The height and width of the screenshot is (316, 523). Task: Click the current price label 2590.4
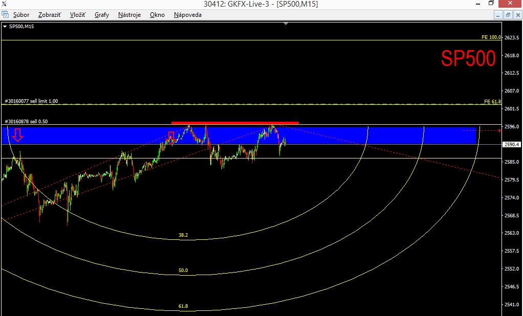click(x=511, y=144)
